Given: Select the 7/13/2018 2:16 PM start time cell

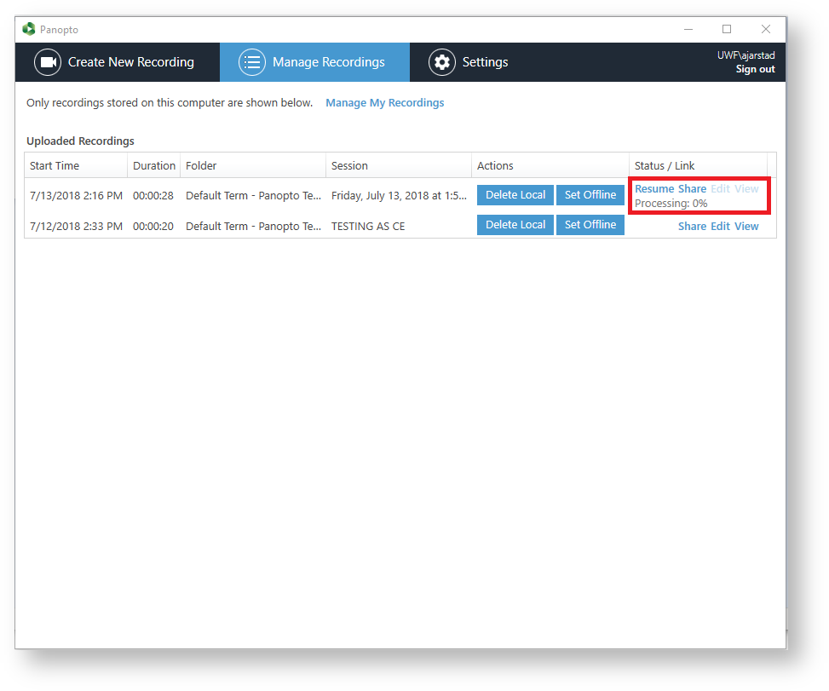Looking at the screenshot, I should [x=76, y=196].
